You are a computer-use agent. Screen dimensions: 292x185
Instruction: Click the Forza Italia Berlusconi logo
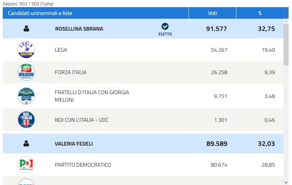[26, 72]
